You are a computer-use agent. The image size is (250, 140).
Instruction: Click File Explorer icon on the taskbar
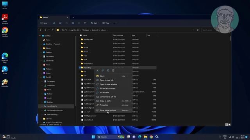pyautogui.click(x=145, y=137)
